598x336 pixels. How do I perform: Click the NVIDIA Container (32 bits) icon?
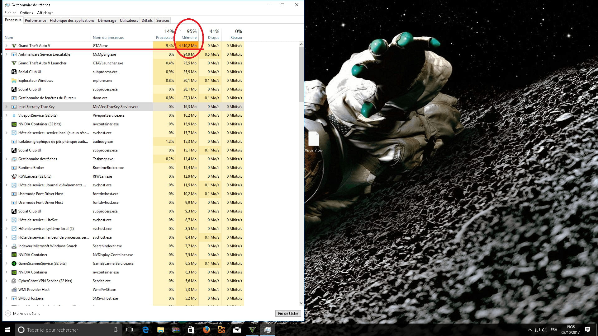[x=14, y=124]
